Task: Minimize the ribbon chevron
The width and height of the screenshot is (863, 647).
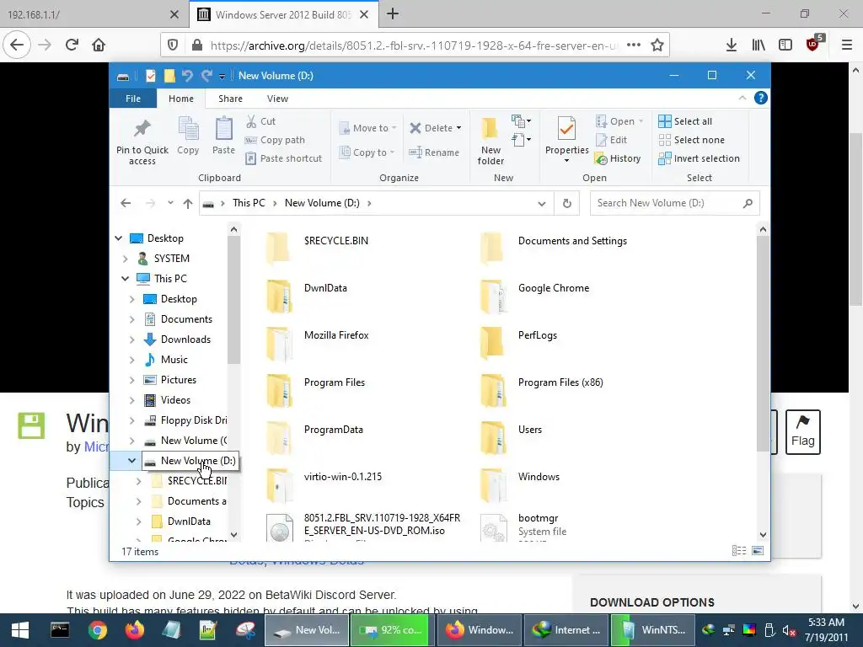Action: 742,98
